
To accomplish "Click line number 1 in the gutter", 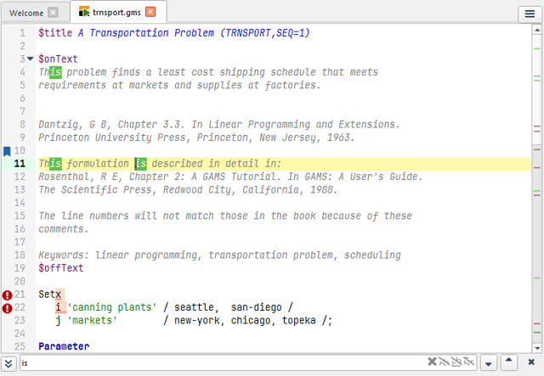I will tap(23, 33).
